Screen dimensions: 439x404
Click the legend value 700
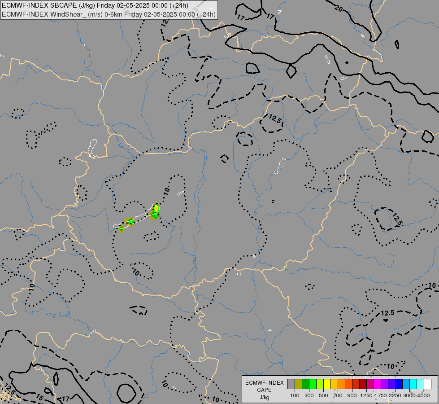click(x=338, y=395)
